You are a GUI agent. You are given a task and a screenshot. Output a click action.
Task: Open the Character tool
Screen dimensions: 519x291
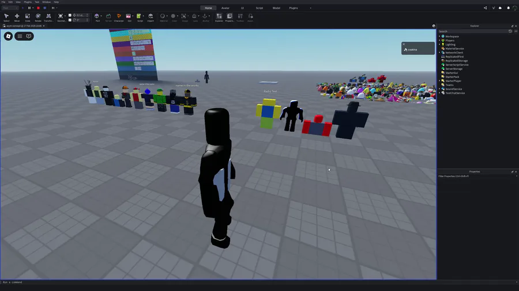click(119, 17)
